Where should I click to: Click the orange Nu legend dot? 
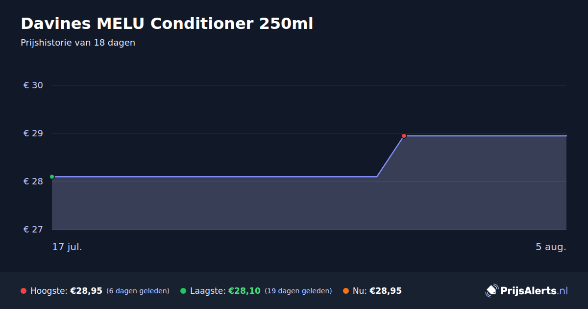pos(346,291)
